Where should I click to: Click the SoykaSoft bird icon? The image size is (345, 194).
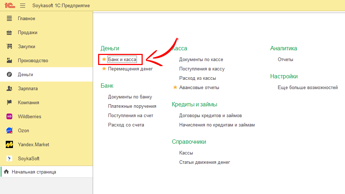click(10, 158)
